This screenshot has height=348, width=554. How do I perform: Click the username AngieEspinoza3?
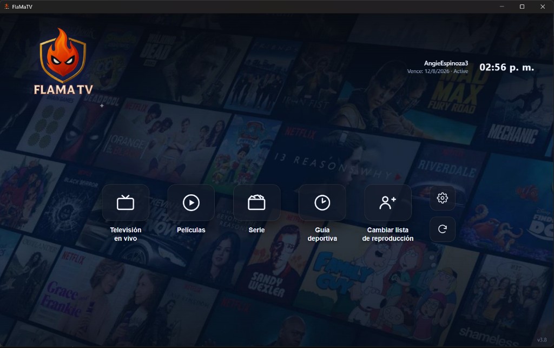pyautogui.click(x=446, y=63)
